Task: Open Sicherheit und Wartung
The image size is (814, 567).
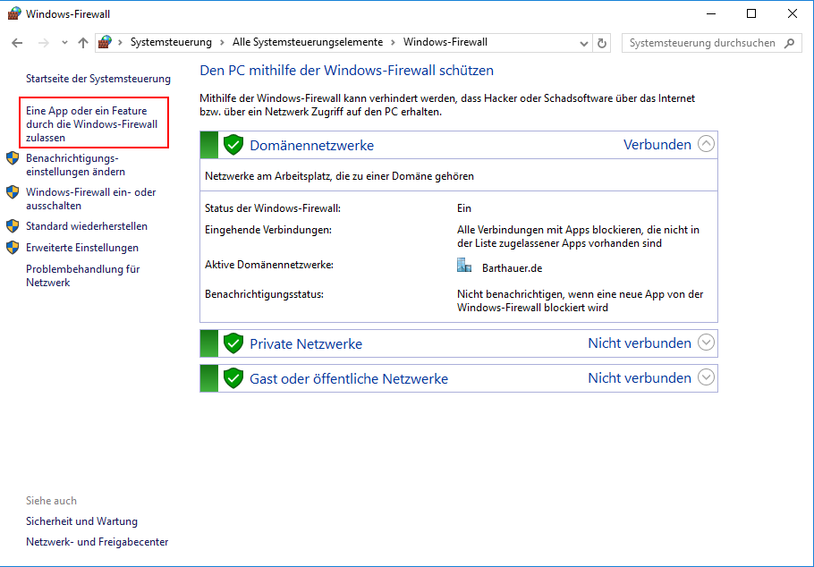Action: click(81, 520)
